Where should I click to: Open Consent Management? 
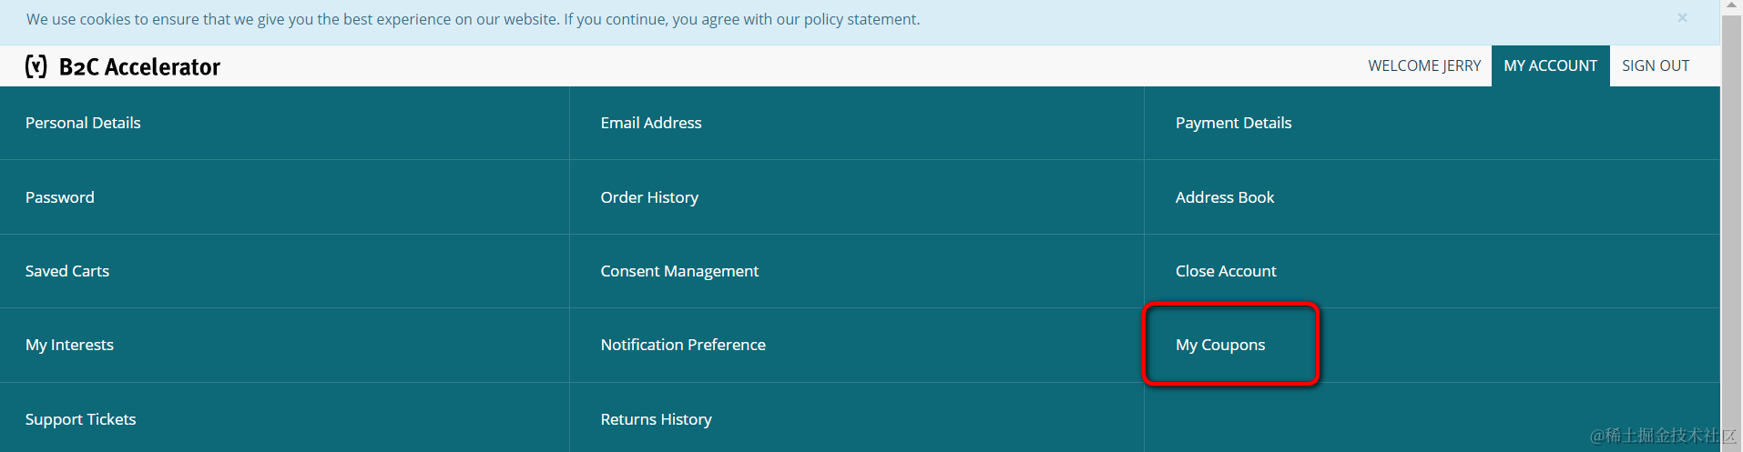point(679,271)
